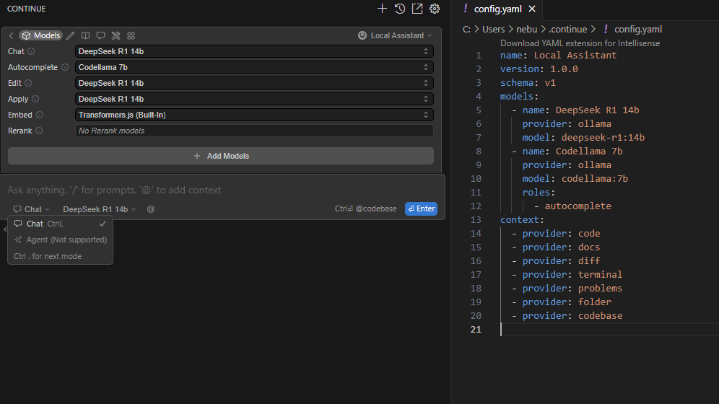Start a new session with plus icon

(382, 9)
